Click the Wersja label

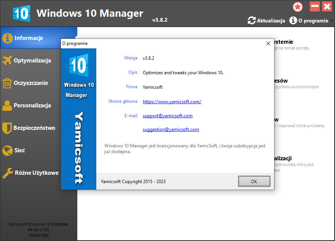(x=131, y=58)
